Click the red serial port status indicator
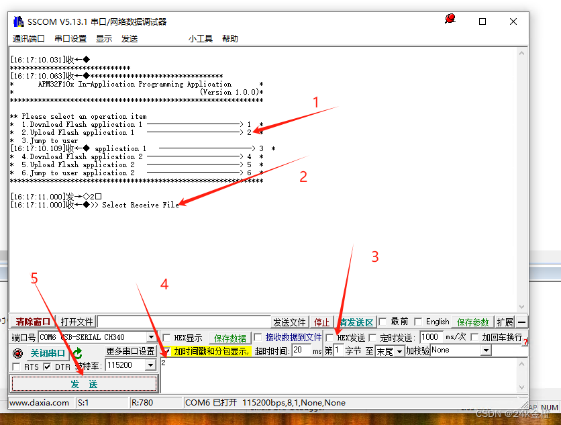 pyautogui.click(x=17, y=352)
